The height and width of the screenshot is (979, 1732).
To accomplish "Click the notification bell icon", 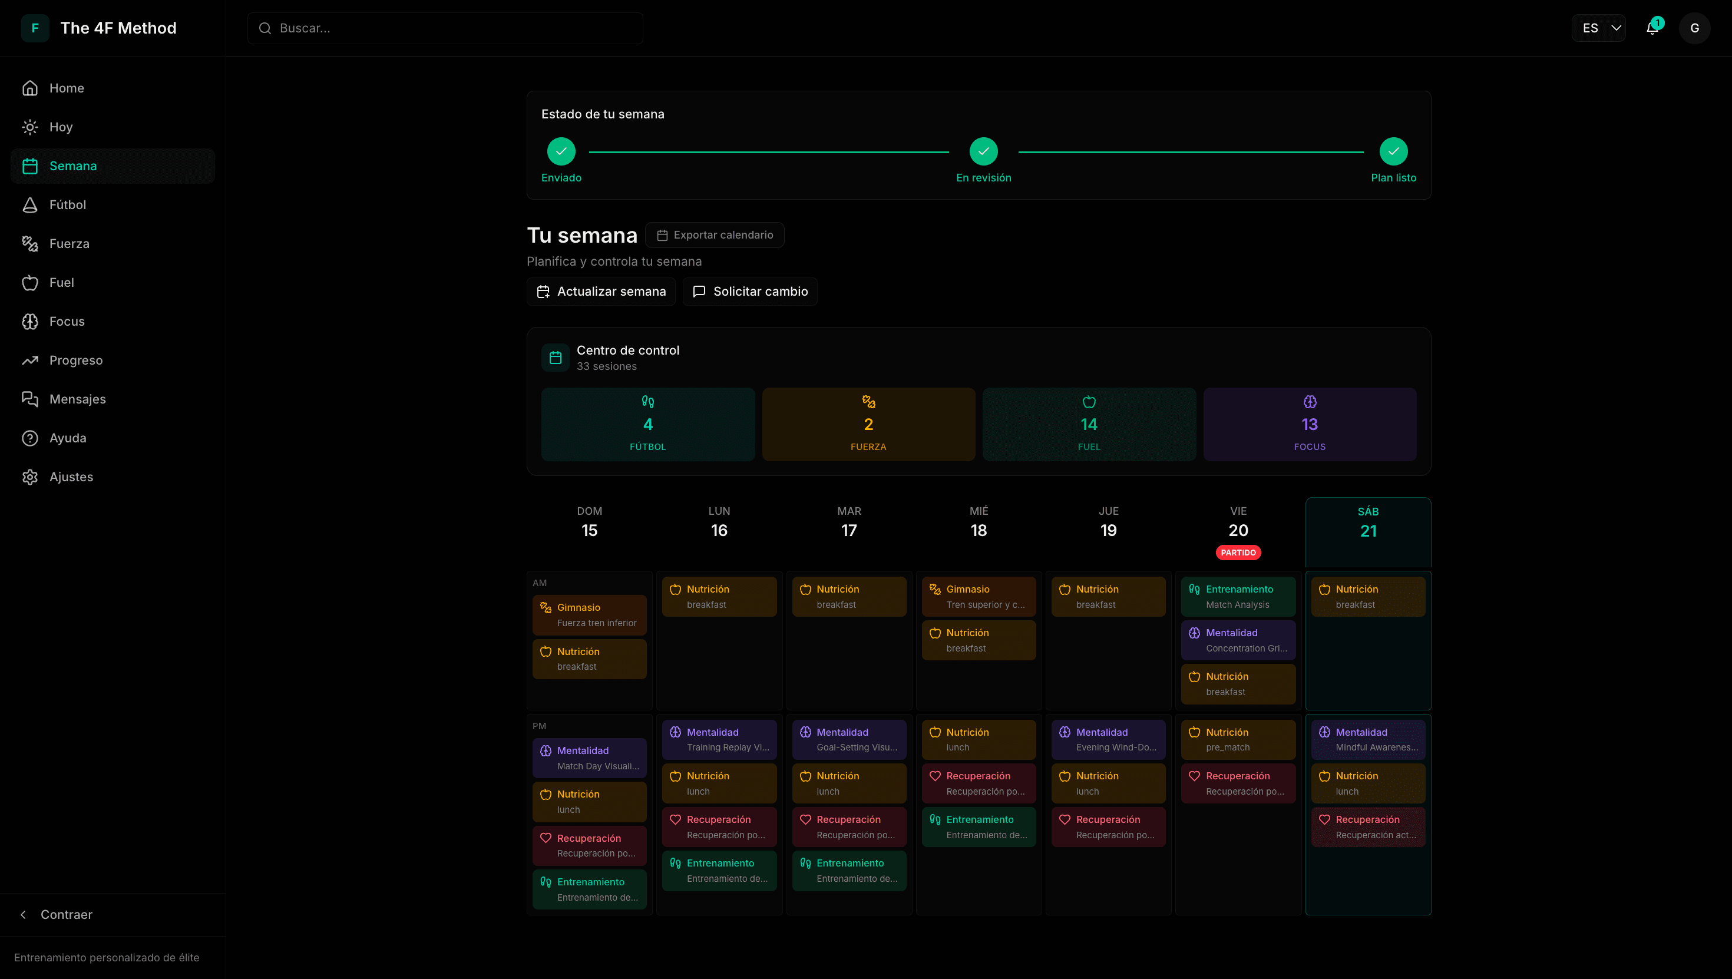I will [1652, 28].
